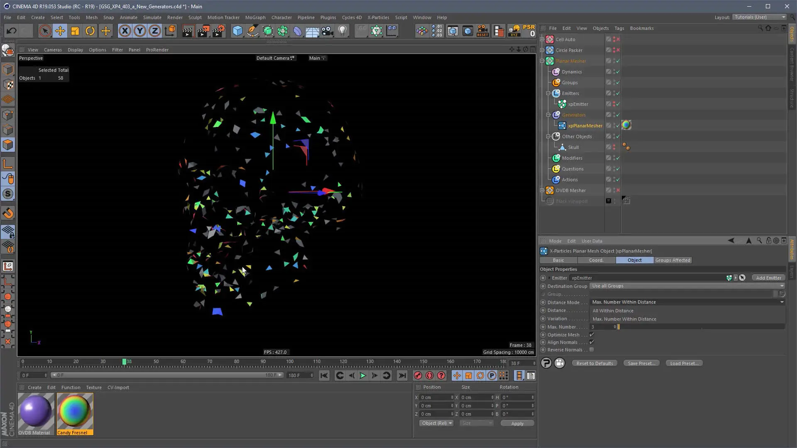The width and height of the screenshot is (797, 448).
Task: Open the spline Pen tool
Action: 252,31
